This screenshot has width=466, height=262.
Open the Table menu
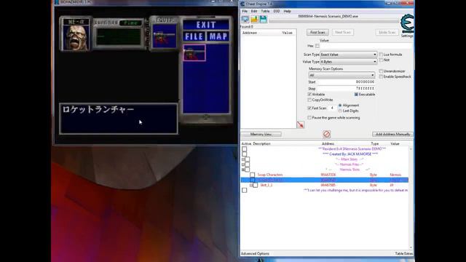[x=265, y=12]
